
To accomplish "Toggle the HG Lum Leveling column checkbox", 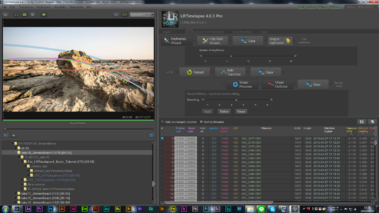I will [363, 135].
